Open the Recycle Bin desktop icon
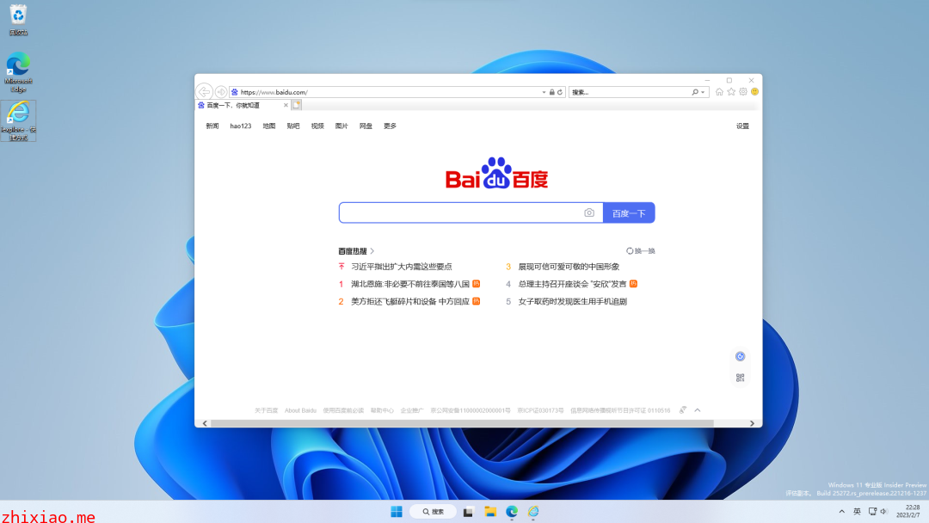 pyautogui.click(x=18, y=20)
